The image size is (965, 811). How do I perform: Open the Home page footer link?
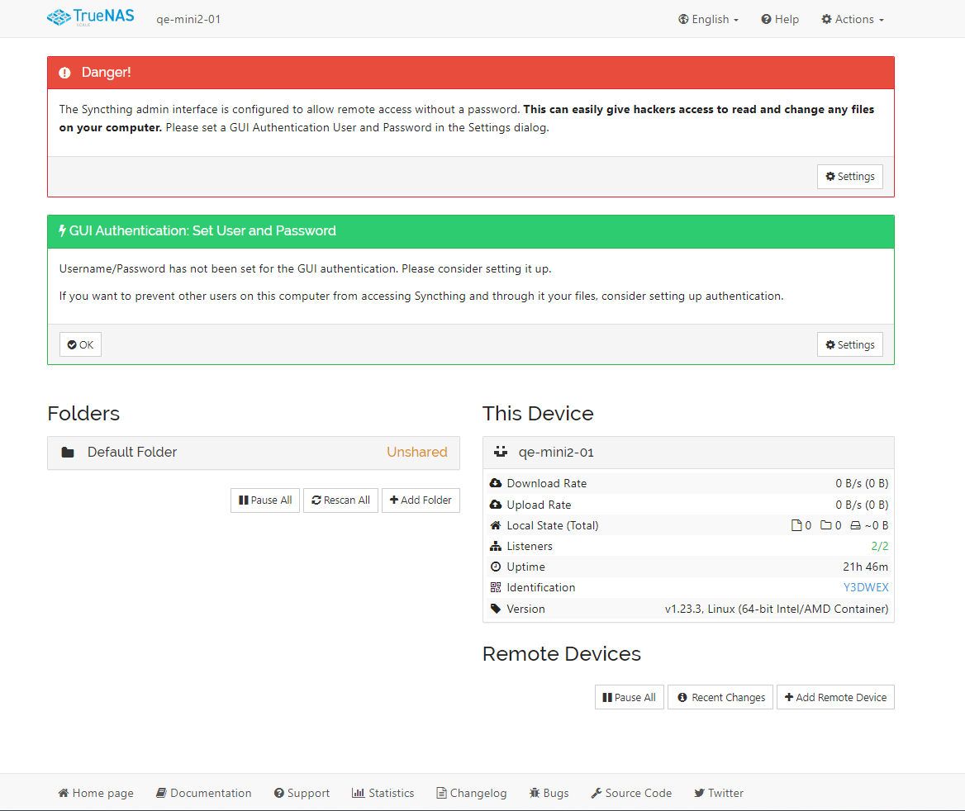95,793
